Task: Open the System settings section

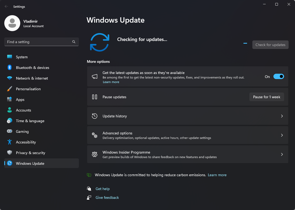Action: (x=22, y=57)
